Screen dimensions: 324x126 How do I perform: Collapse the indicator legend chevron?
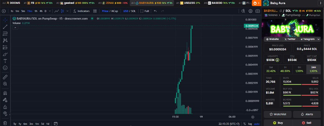tap(15, 28)
